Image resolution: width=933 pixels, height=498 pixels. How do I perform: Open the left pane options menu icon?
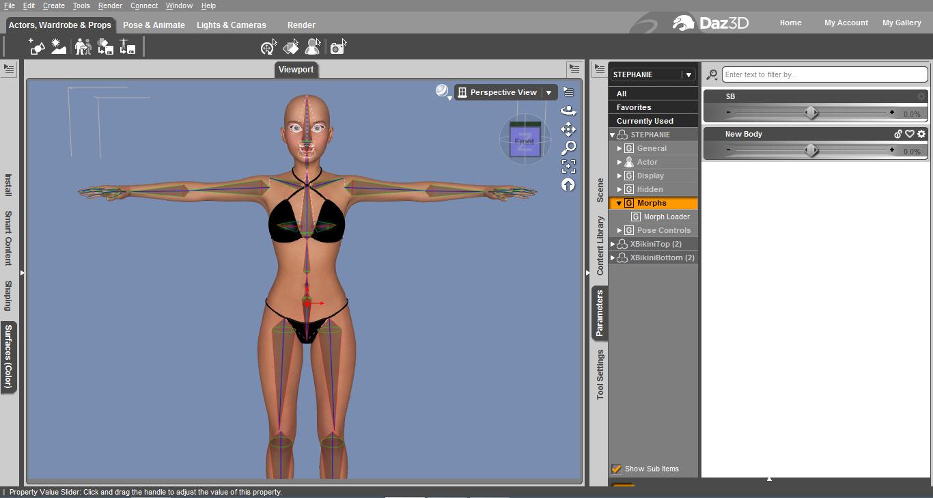pos(9,69)
